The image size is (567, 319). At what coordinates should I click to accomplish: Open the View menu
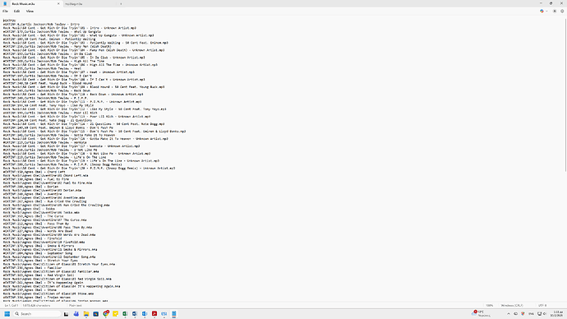[x=30, y=12]
